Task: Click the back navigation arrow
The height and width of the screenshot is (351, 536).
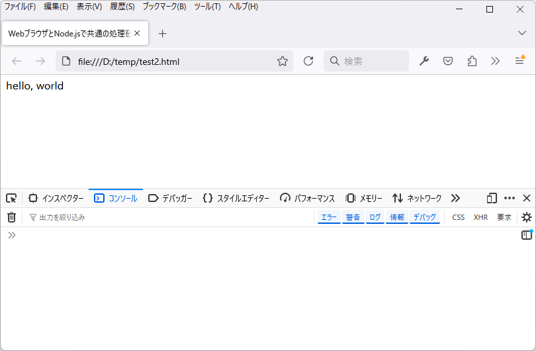Action: (17, 61)
